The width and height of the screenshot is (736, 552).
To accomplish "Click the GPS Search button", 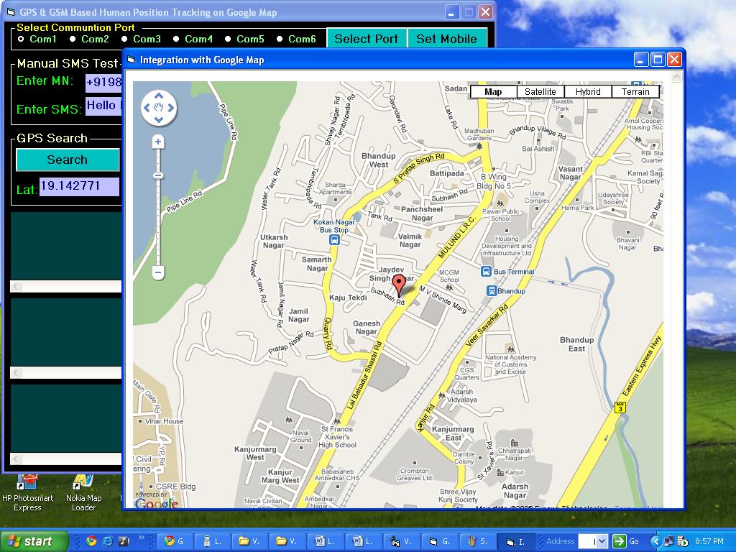I will coord(68,160).
